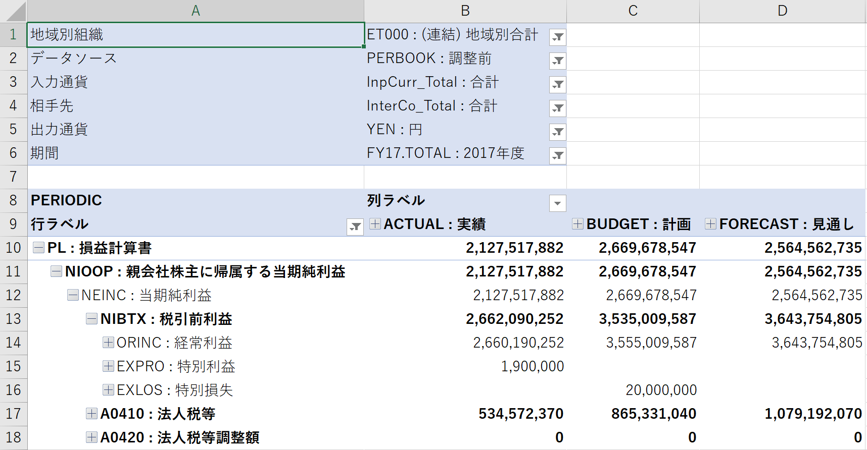Open the 行ラベル row label filter dropdown
867x450 pixels.
355,227
